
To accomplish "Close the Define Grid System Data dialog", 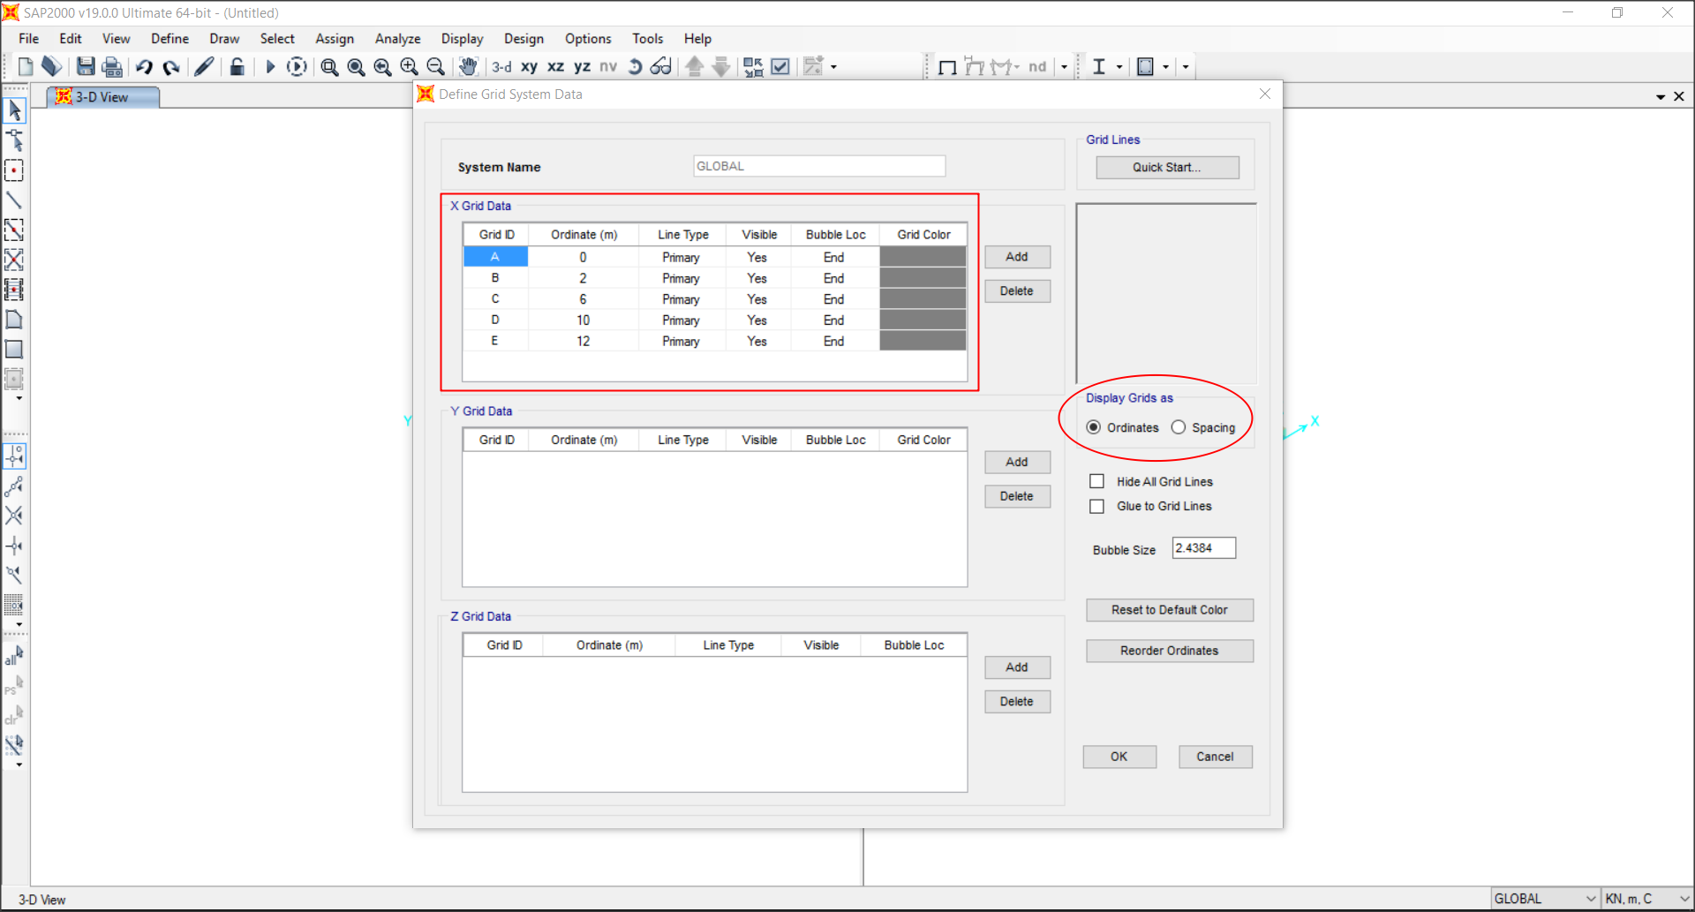I will (x=1265, y=94).
